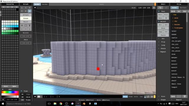Select the Center (C) brush mode

tap(26, 8)
